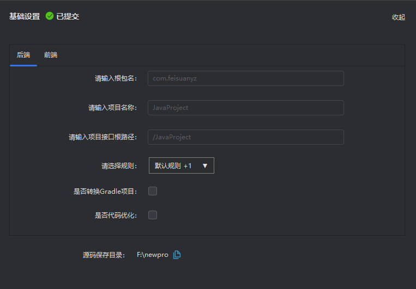Switch to the 前端 tab
The height and width of the screenshot is (289, 416).
51,55
